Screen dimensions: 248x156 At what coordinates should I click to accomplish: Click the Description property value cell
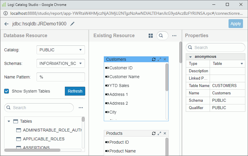click(x=227, y=71)
